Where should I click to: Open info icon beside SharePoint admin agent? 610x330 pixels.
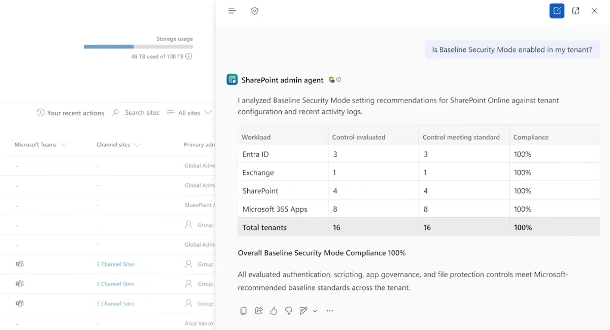click(x=339, y=80)
